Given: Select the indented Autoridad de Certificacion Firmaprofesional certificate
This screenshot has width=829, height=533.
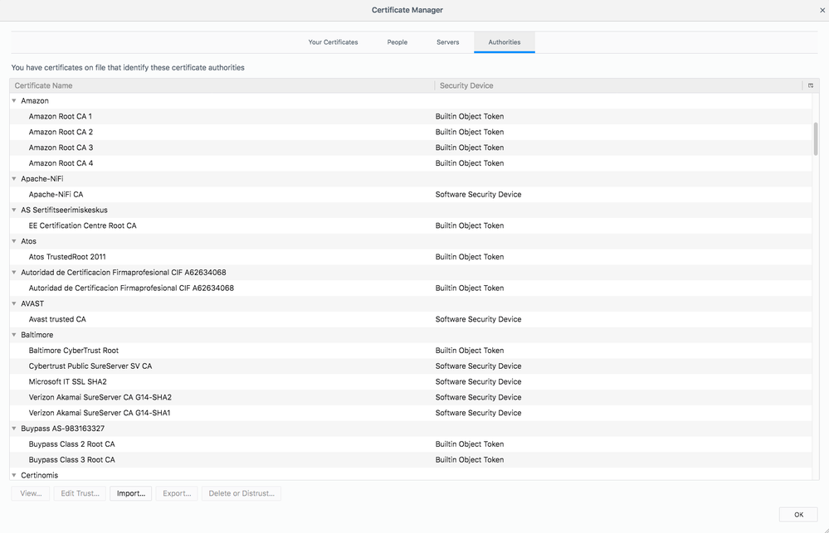Looking at the screenshot, I should pos(411,288).
